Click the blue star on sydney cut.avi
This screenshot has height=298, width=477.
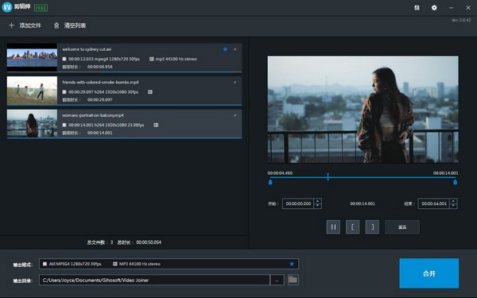coord(225,49)
